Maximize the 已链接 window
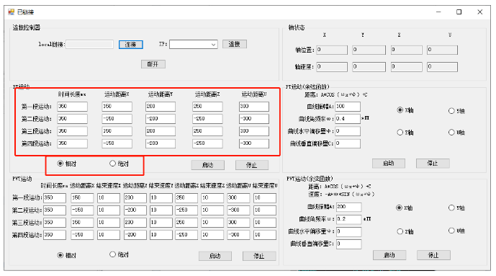 tap(459, 12)
